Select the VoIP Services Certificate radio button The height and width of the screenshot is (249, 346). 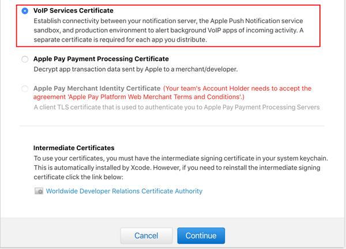pyautogui.click(x=25, y=11)
